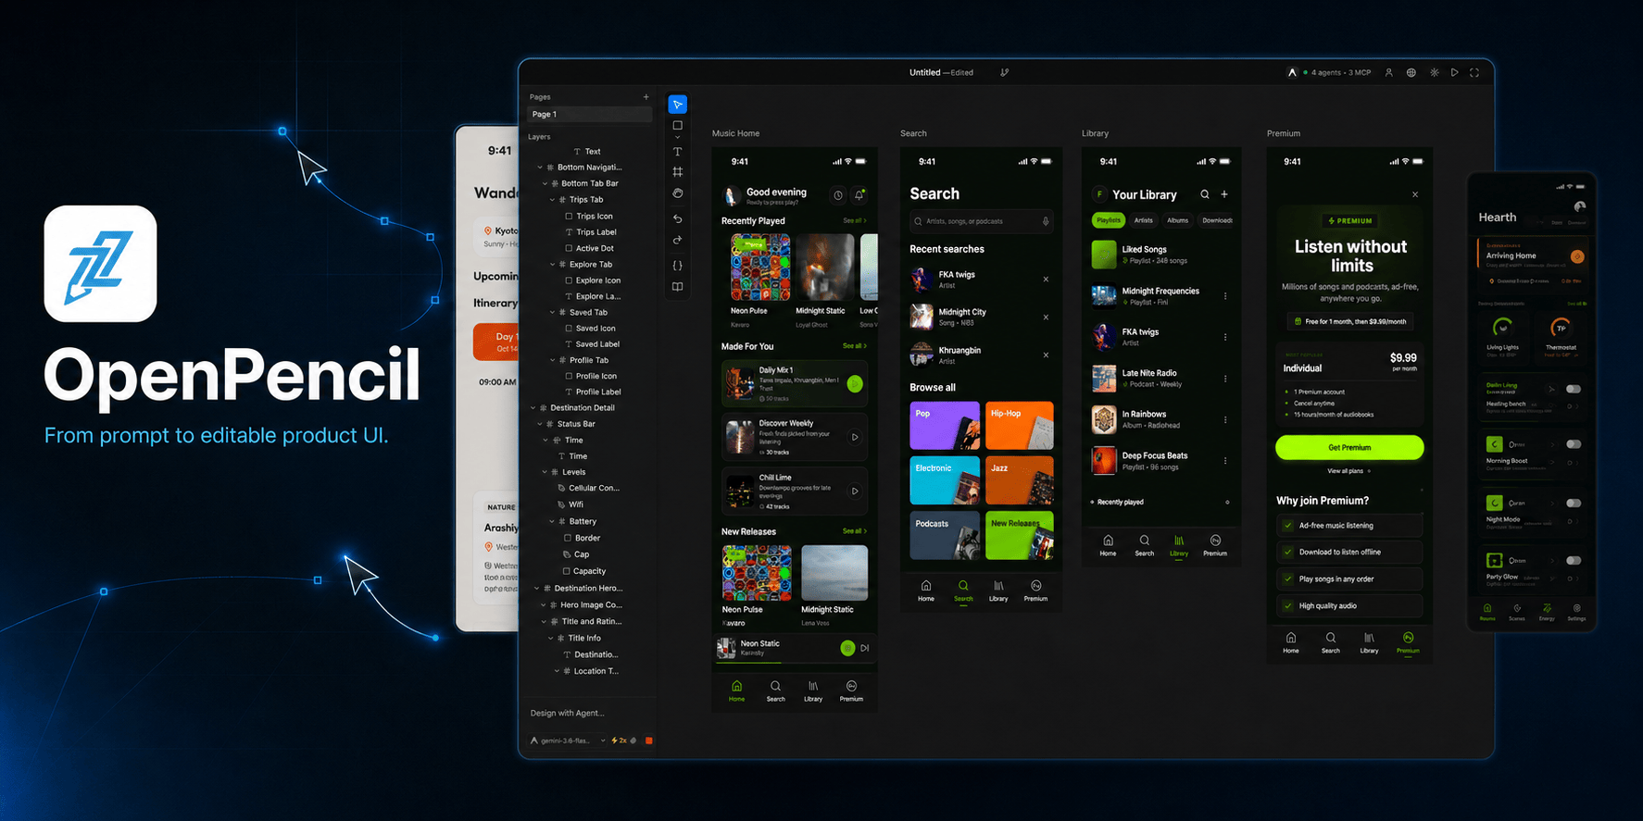1643x821 pixels.
Task: Click the green Get Premium button
Action: pyautogui.click(x=1349, y=448)
